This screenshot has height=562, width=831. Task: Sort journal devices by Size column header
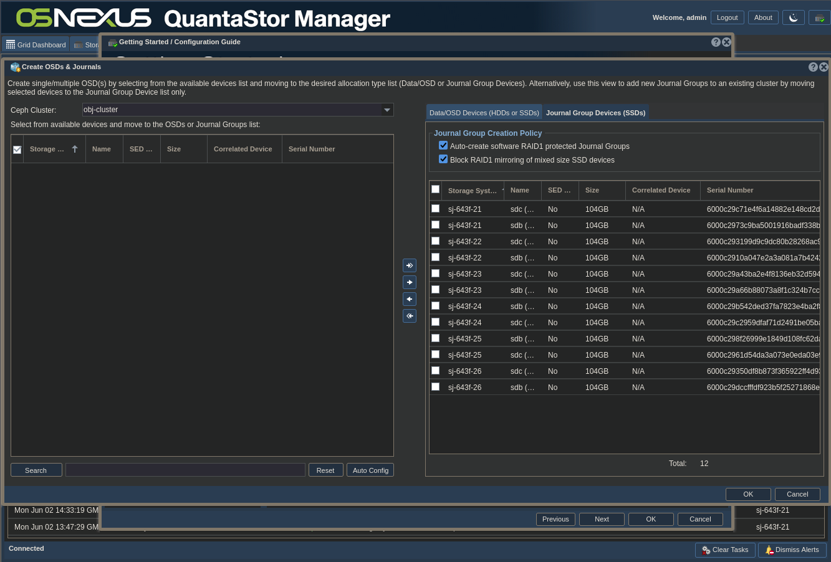[592, 190]
